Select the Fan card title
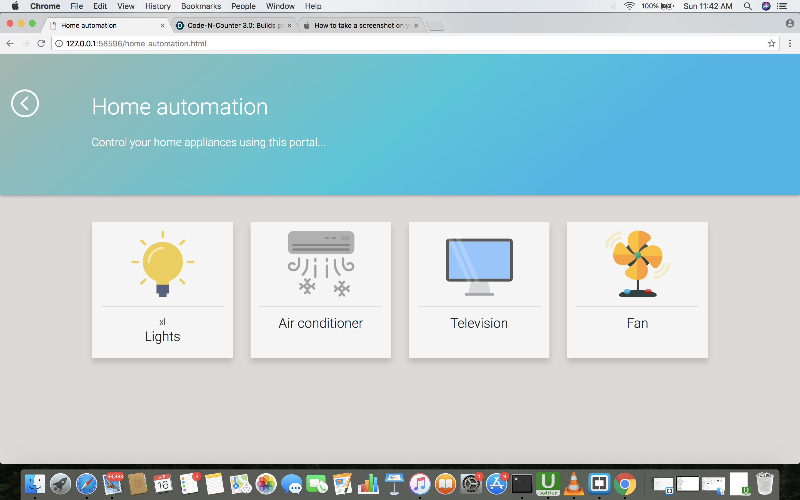Viewport: 800px width, 500px height. click(x=637, y=323)
